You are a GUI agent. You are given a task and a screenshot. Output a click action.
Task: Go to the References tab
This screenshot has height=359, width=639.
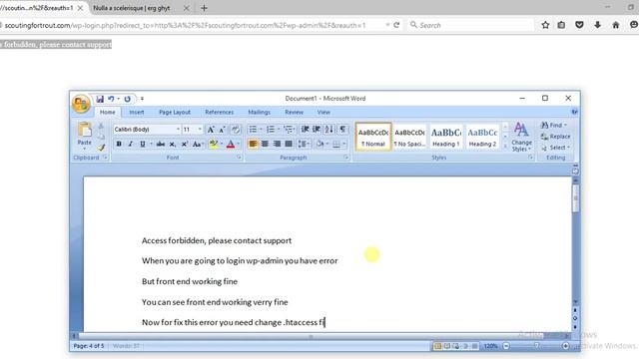pyautogui.click(x=220, y=112)
